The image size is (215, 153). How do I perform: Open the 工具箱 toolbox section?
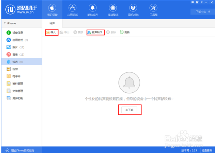pos(153,10)
